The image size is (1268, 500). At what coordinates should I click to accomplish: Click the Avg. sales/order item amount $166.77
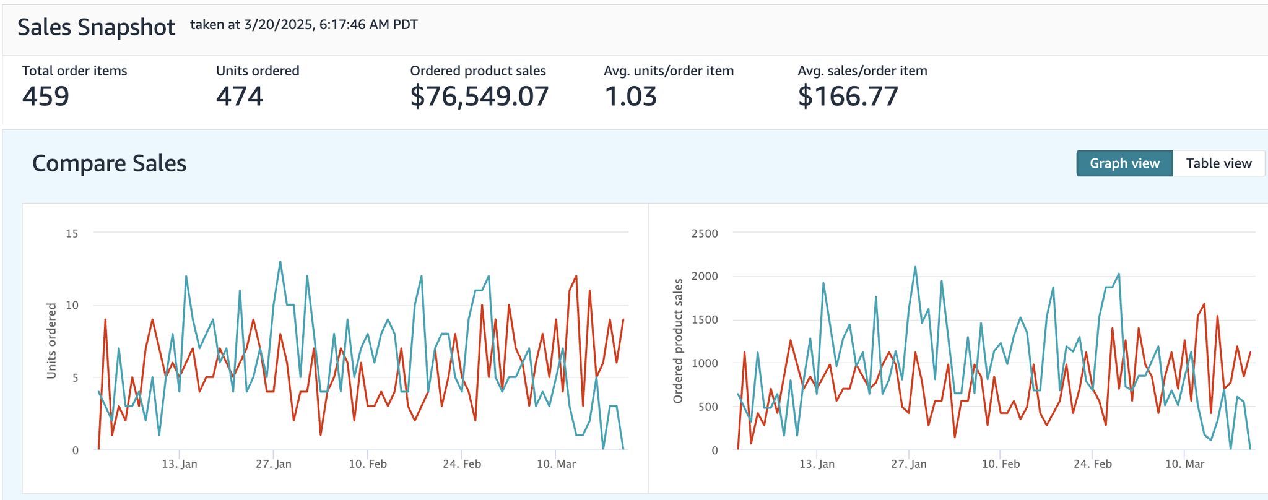point(848,97)
